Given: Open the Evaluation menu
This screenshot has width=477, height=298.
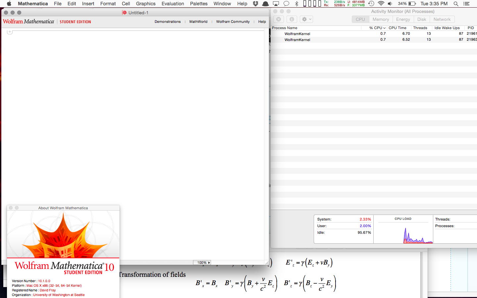Looking at the screenshot, I should point(173,4).
